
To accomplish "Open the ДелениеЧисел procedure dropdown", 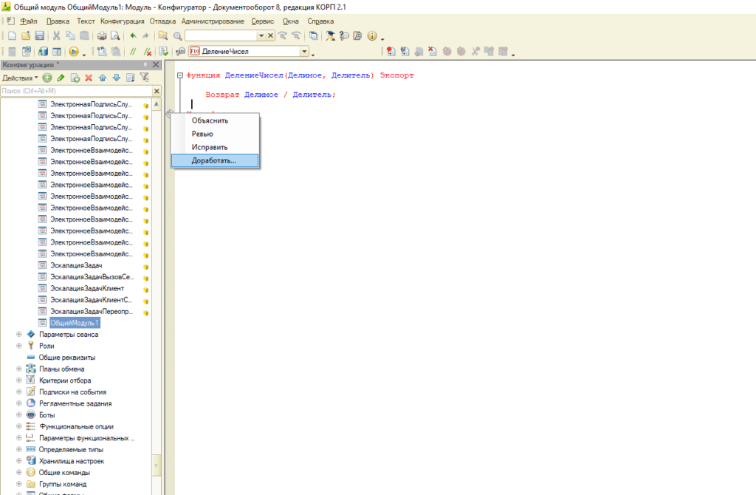I will pos(304,52).
